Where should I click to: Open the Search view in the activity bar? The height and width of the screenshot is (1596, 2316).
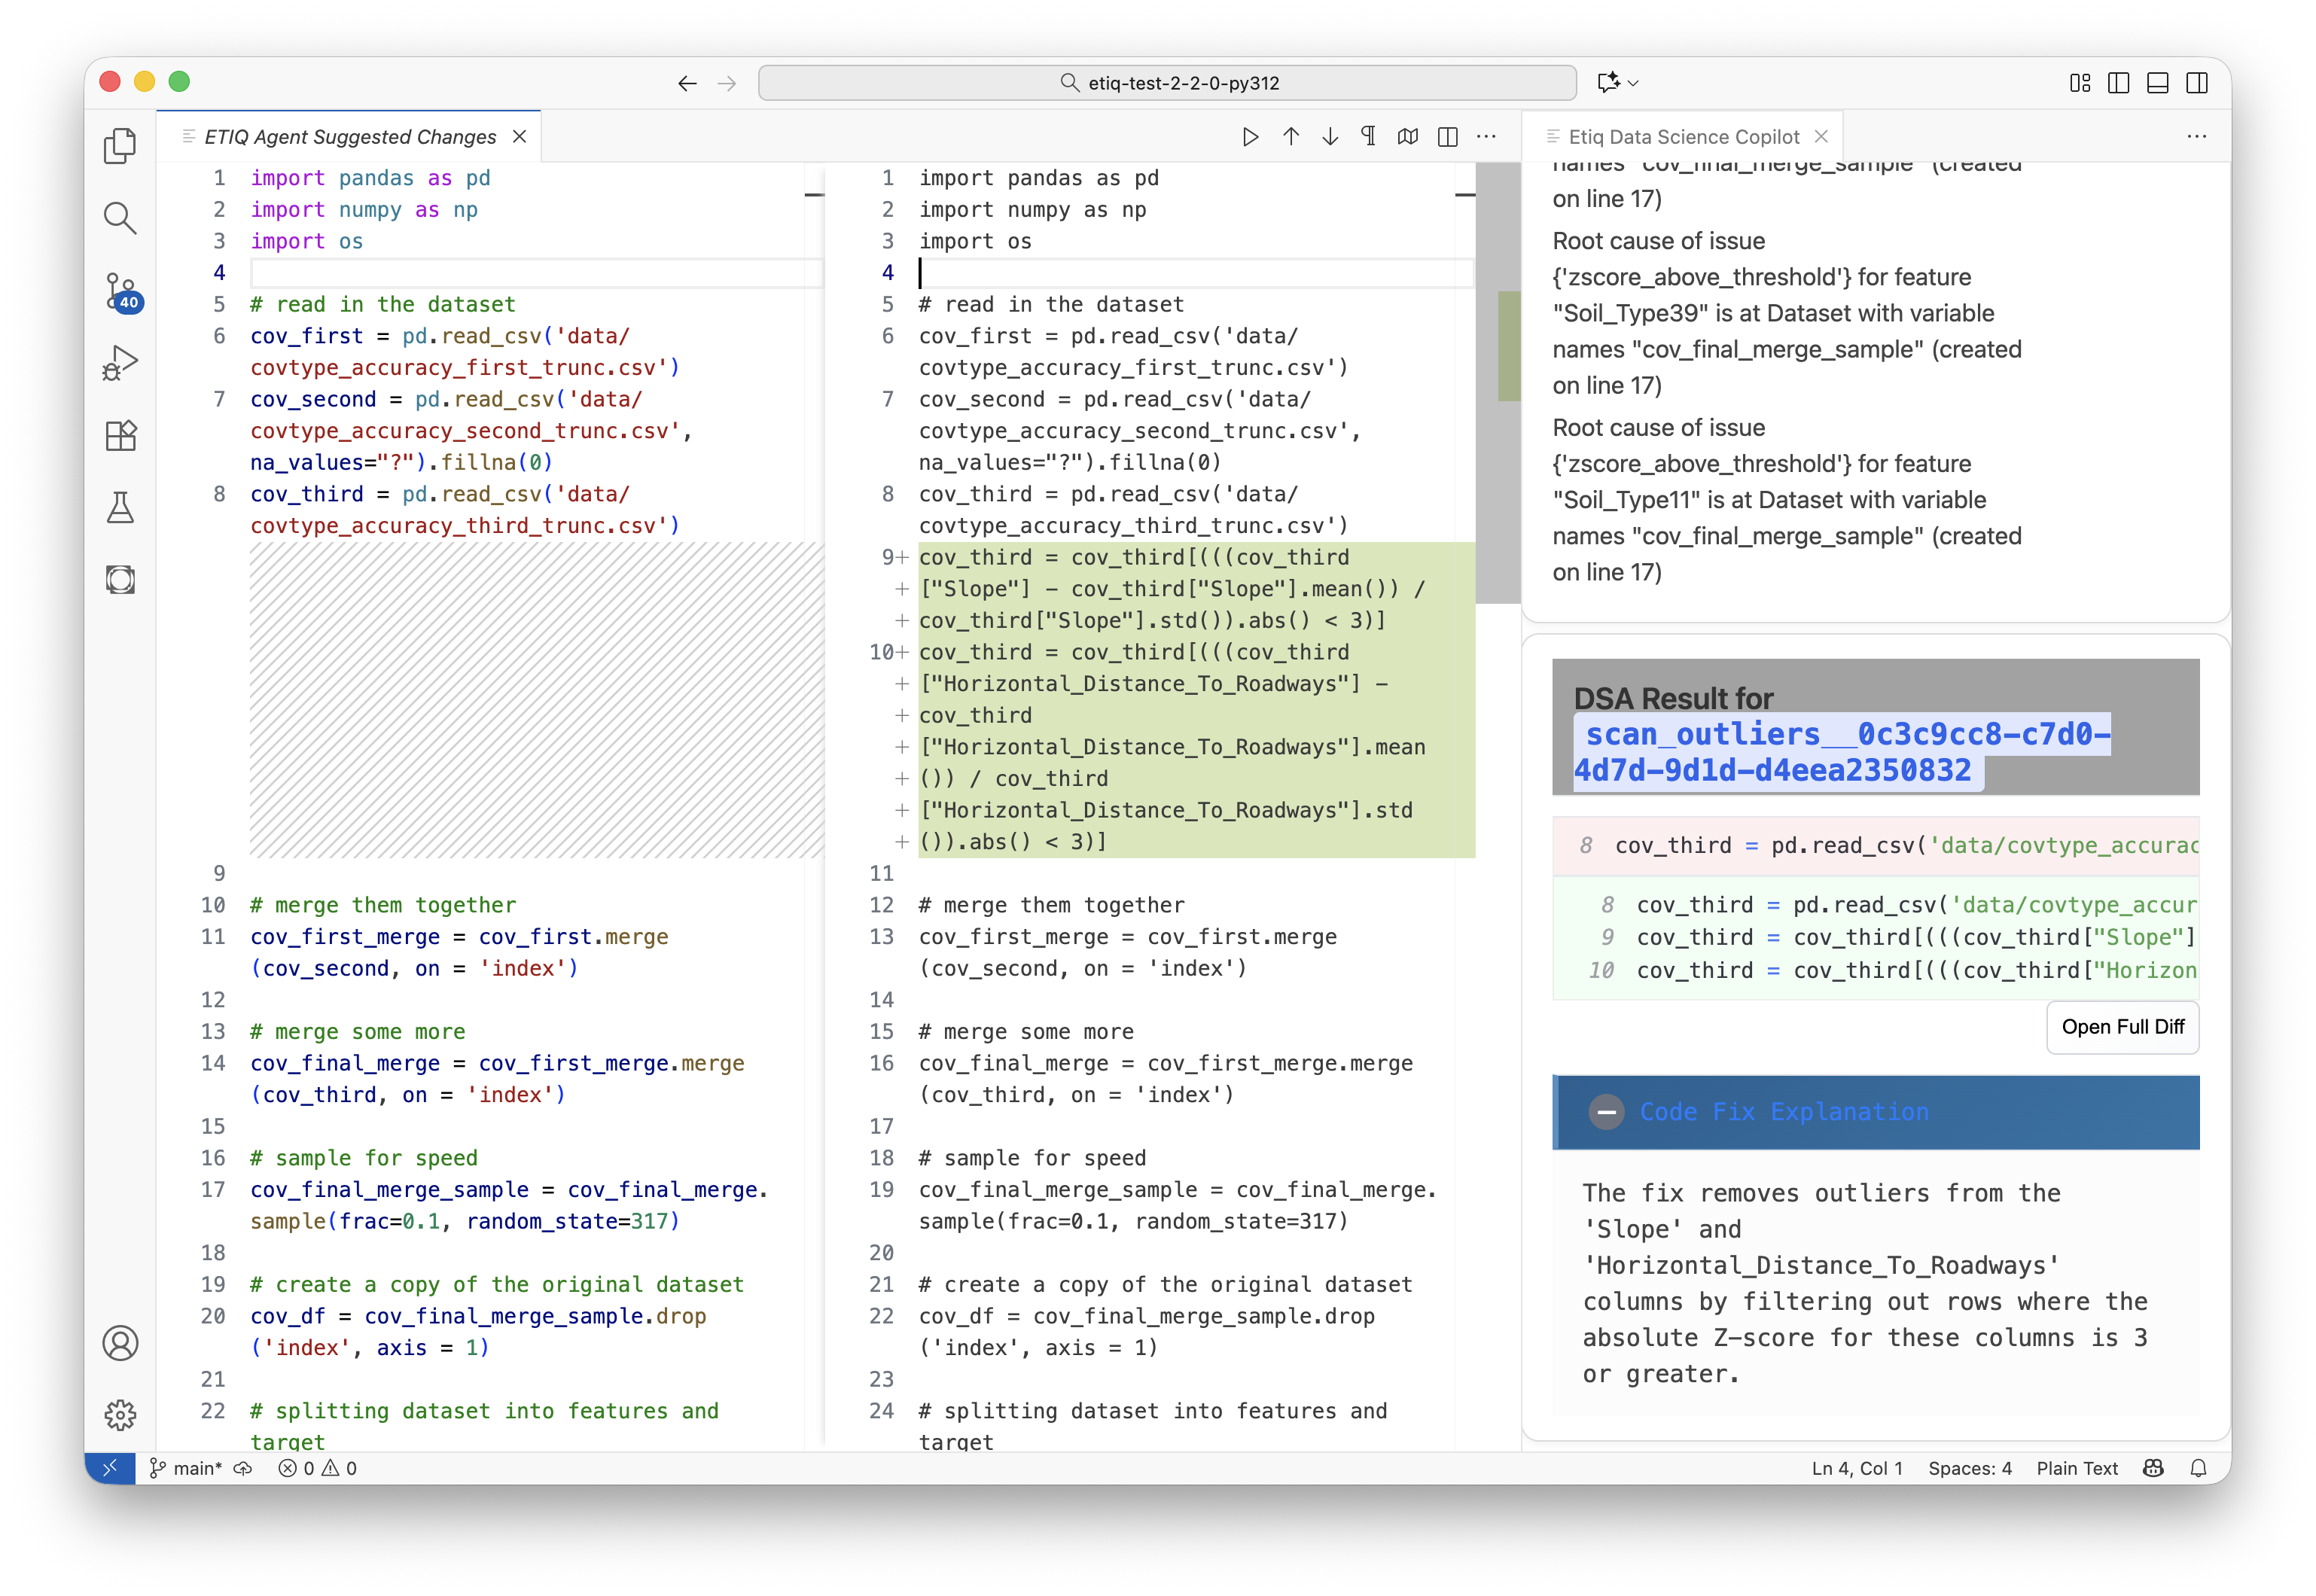click(120, 218)
